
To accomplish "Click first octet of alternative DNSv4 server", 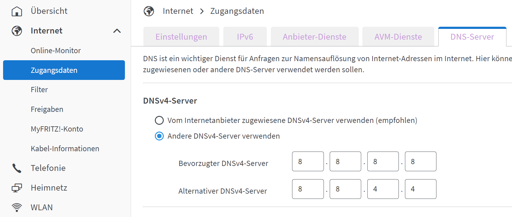I will [308, 189].
